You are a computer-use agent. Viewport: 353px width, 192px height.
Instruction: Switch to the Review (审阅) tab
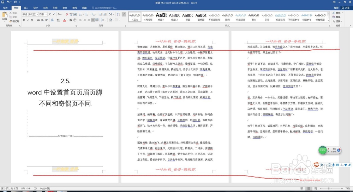74,8
